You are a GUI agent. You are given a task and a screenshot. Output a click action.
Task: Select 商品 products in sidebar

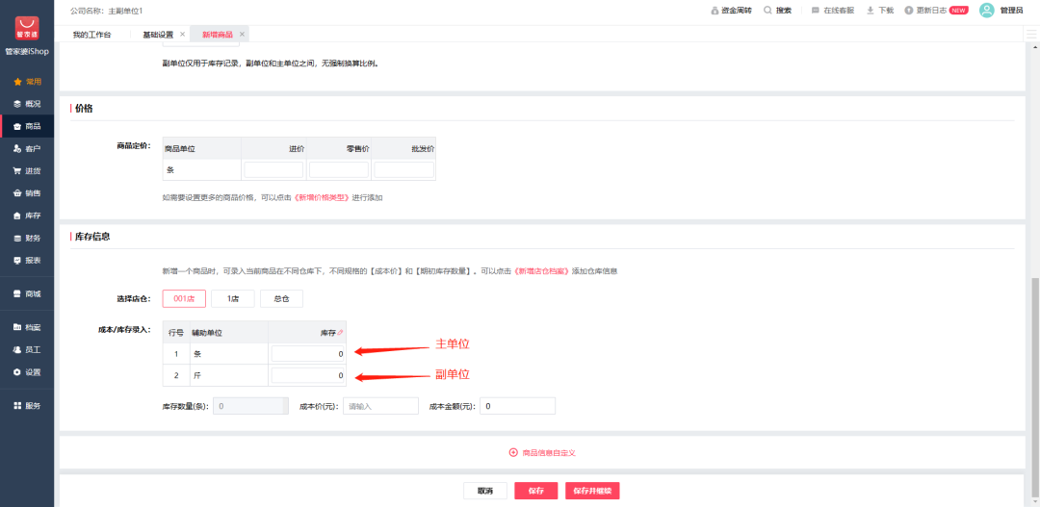point(27,126)
